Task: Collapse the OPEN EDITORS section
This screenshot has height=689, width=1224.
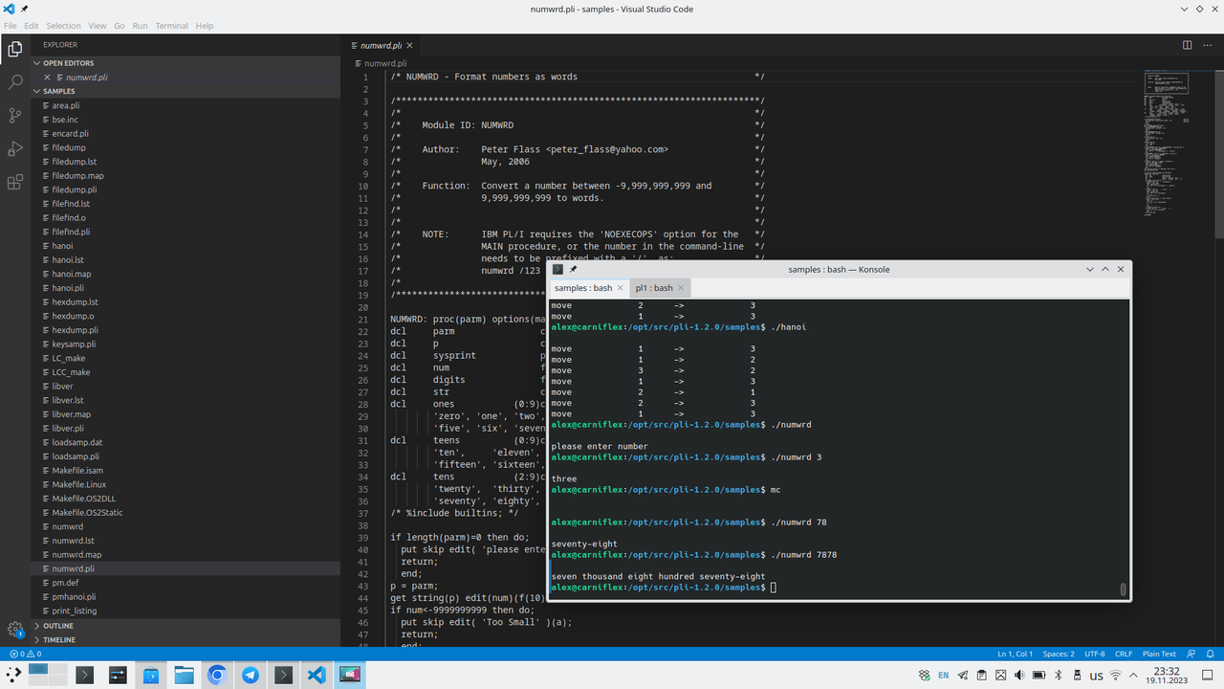Action: 186,63
